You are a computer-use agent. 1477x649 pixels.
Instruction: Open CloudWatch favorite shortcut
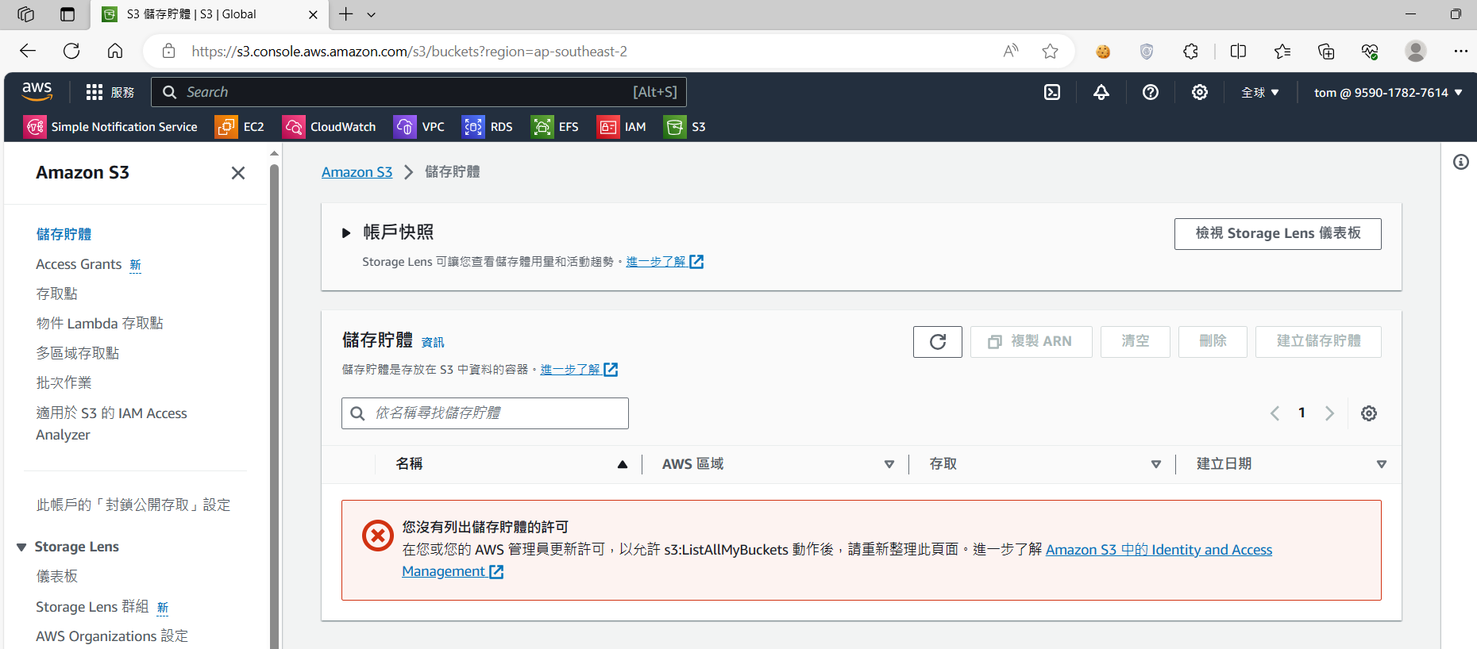point(330,127)
